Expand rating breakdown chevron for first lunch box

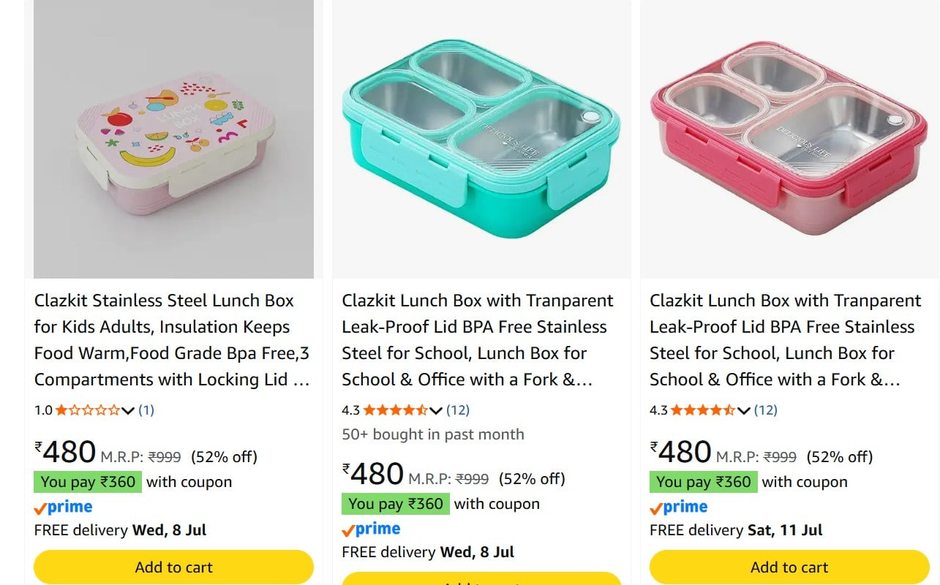[128, 411]
